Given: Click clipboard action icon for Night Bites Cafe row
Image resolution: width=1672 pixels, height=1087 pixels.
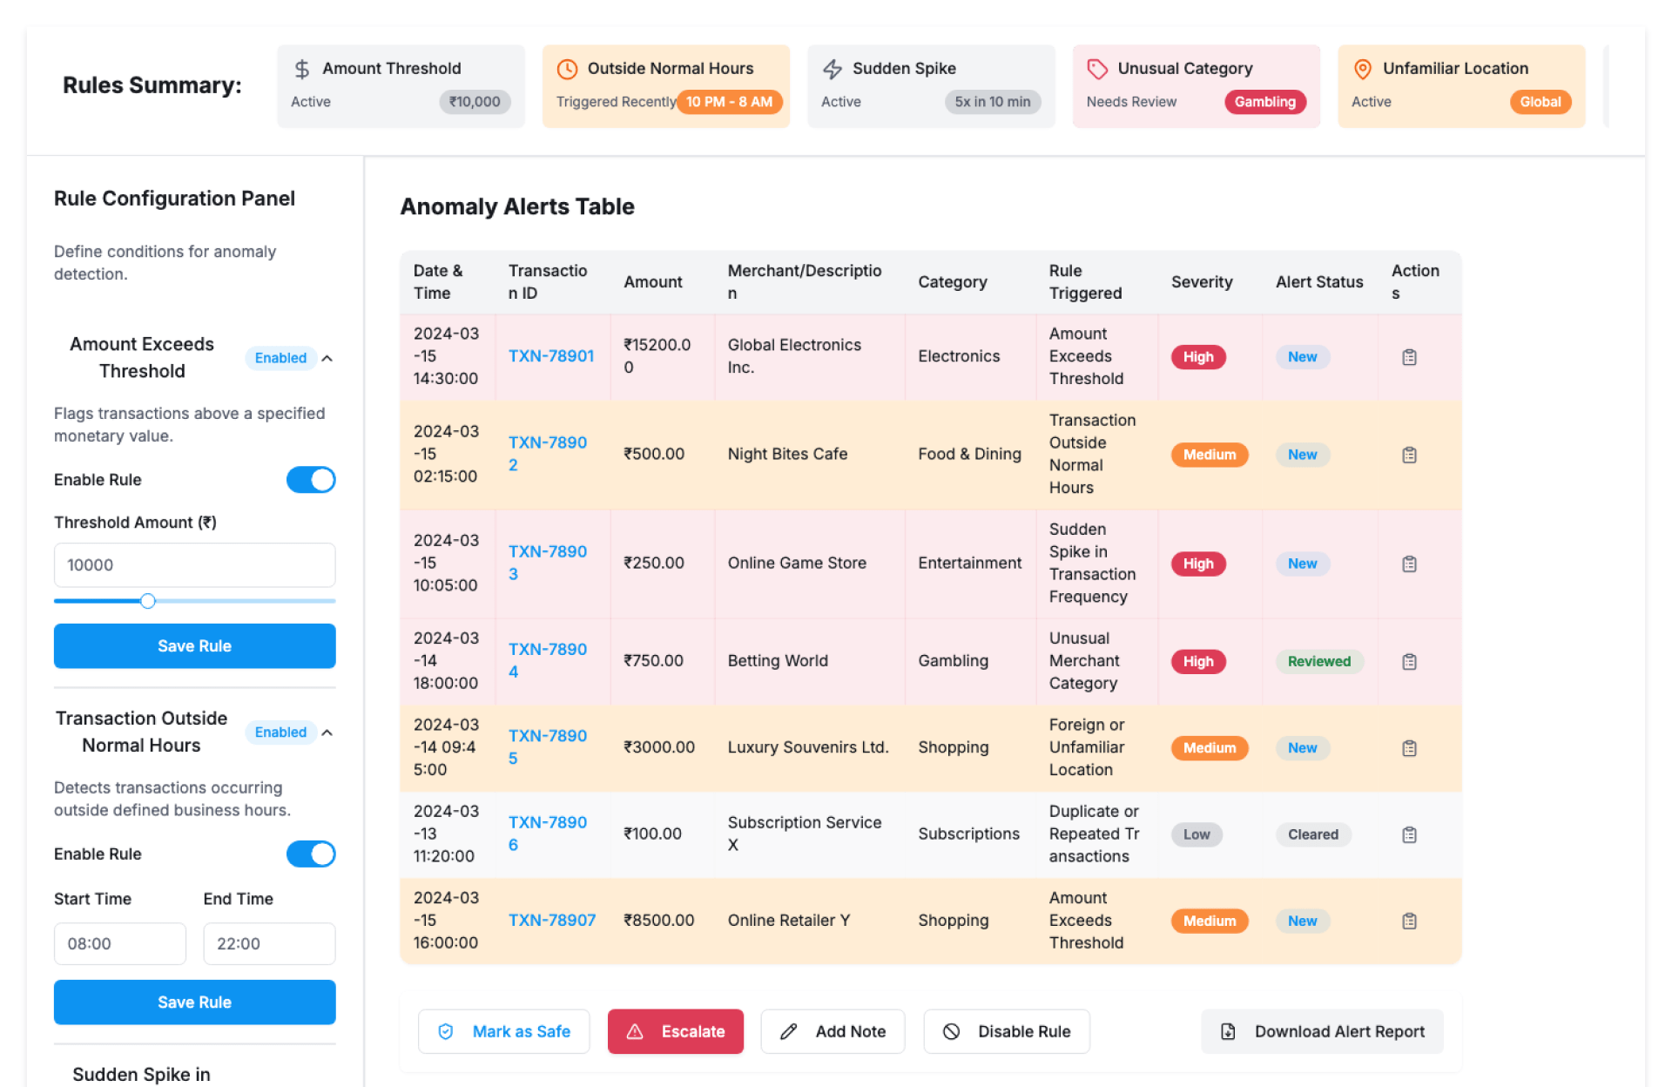Looking at the screenshot, I should [1409, 455].
